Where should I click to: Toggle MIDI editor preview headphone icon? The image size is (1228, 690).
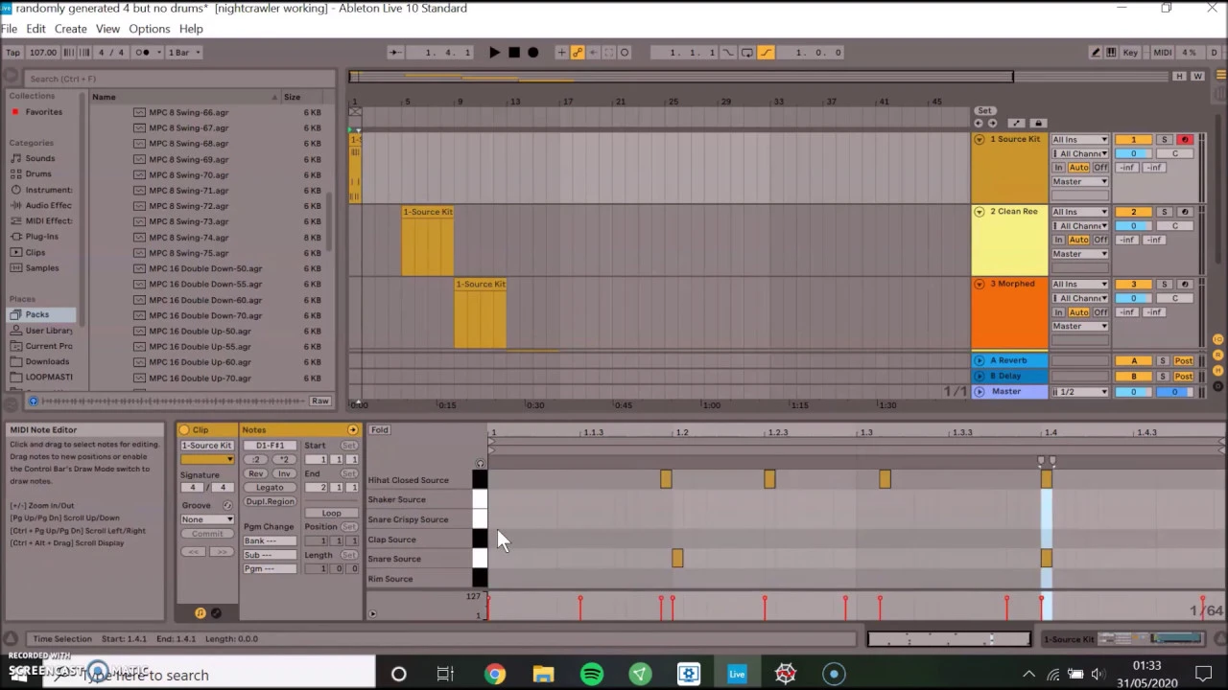(x=481, y=464)
